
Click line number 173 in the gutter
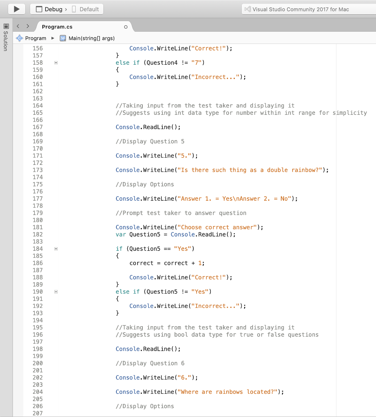(x=37, y=170)
